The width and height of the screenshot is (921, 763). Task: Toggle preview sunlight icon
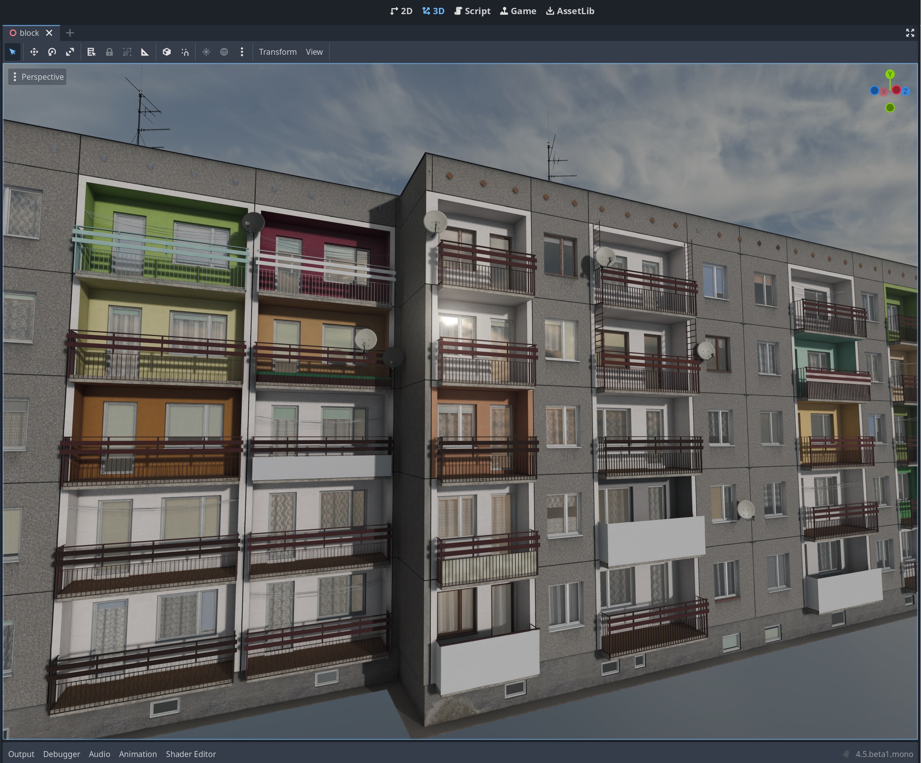pos(206,52)
